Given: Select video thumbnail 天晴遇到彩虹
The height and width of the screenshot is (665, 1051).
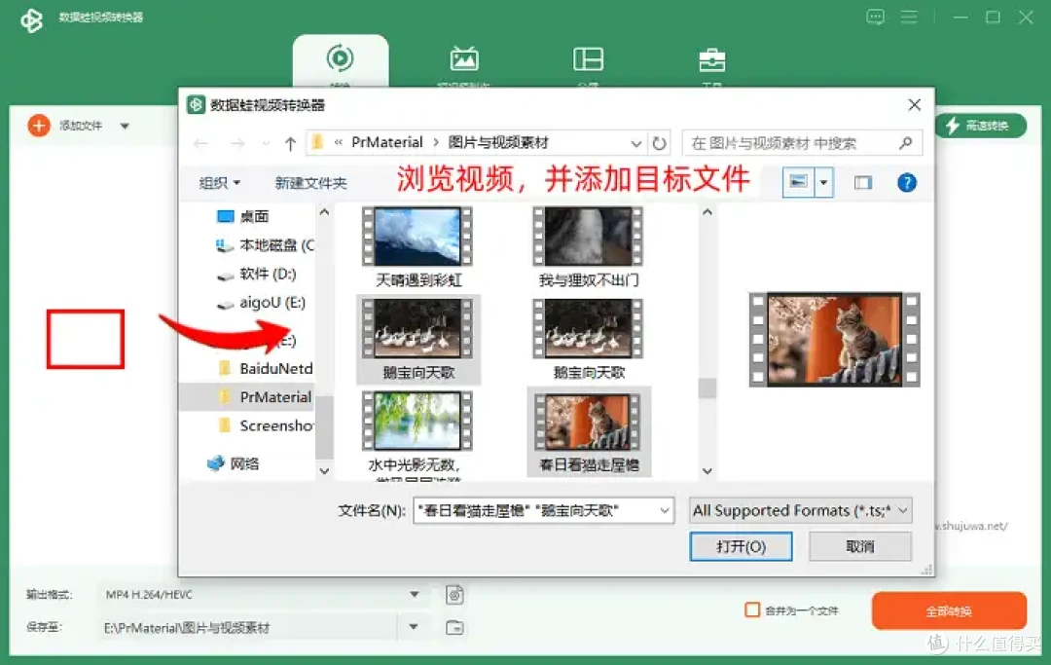Looking at the screenshot, I should (x=417, y=246).
